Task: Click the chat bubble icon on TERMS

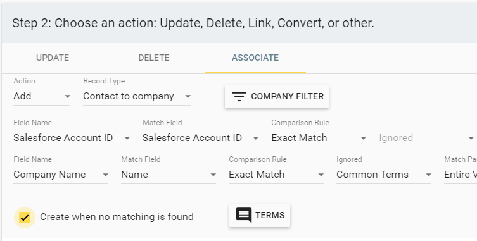Action: (244, 215)
